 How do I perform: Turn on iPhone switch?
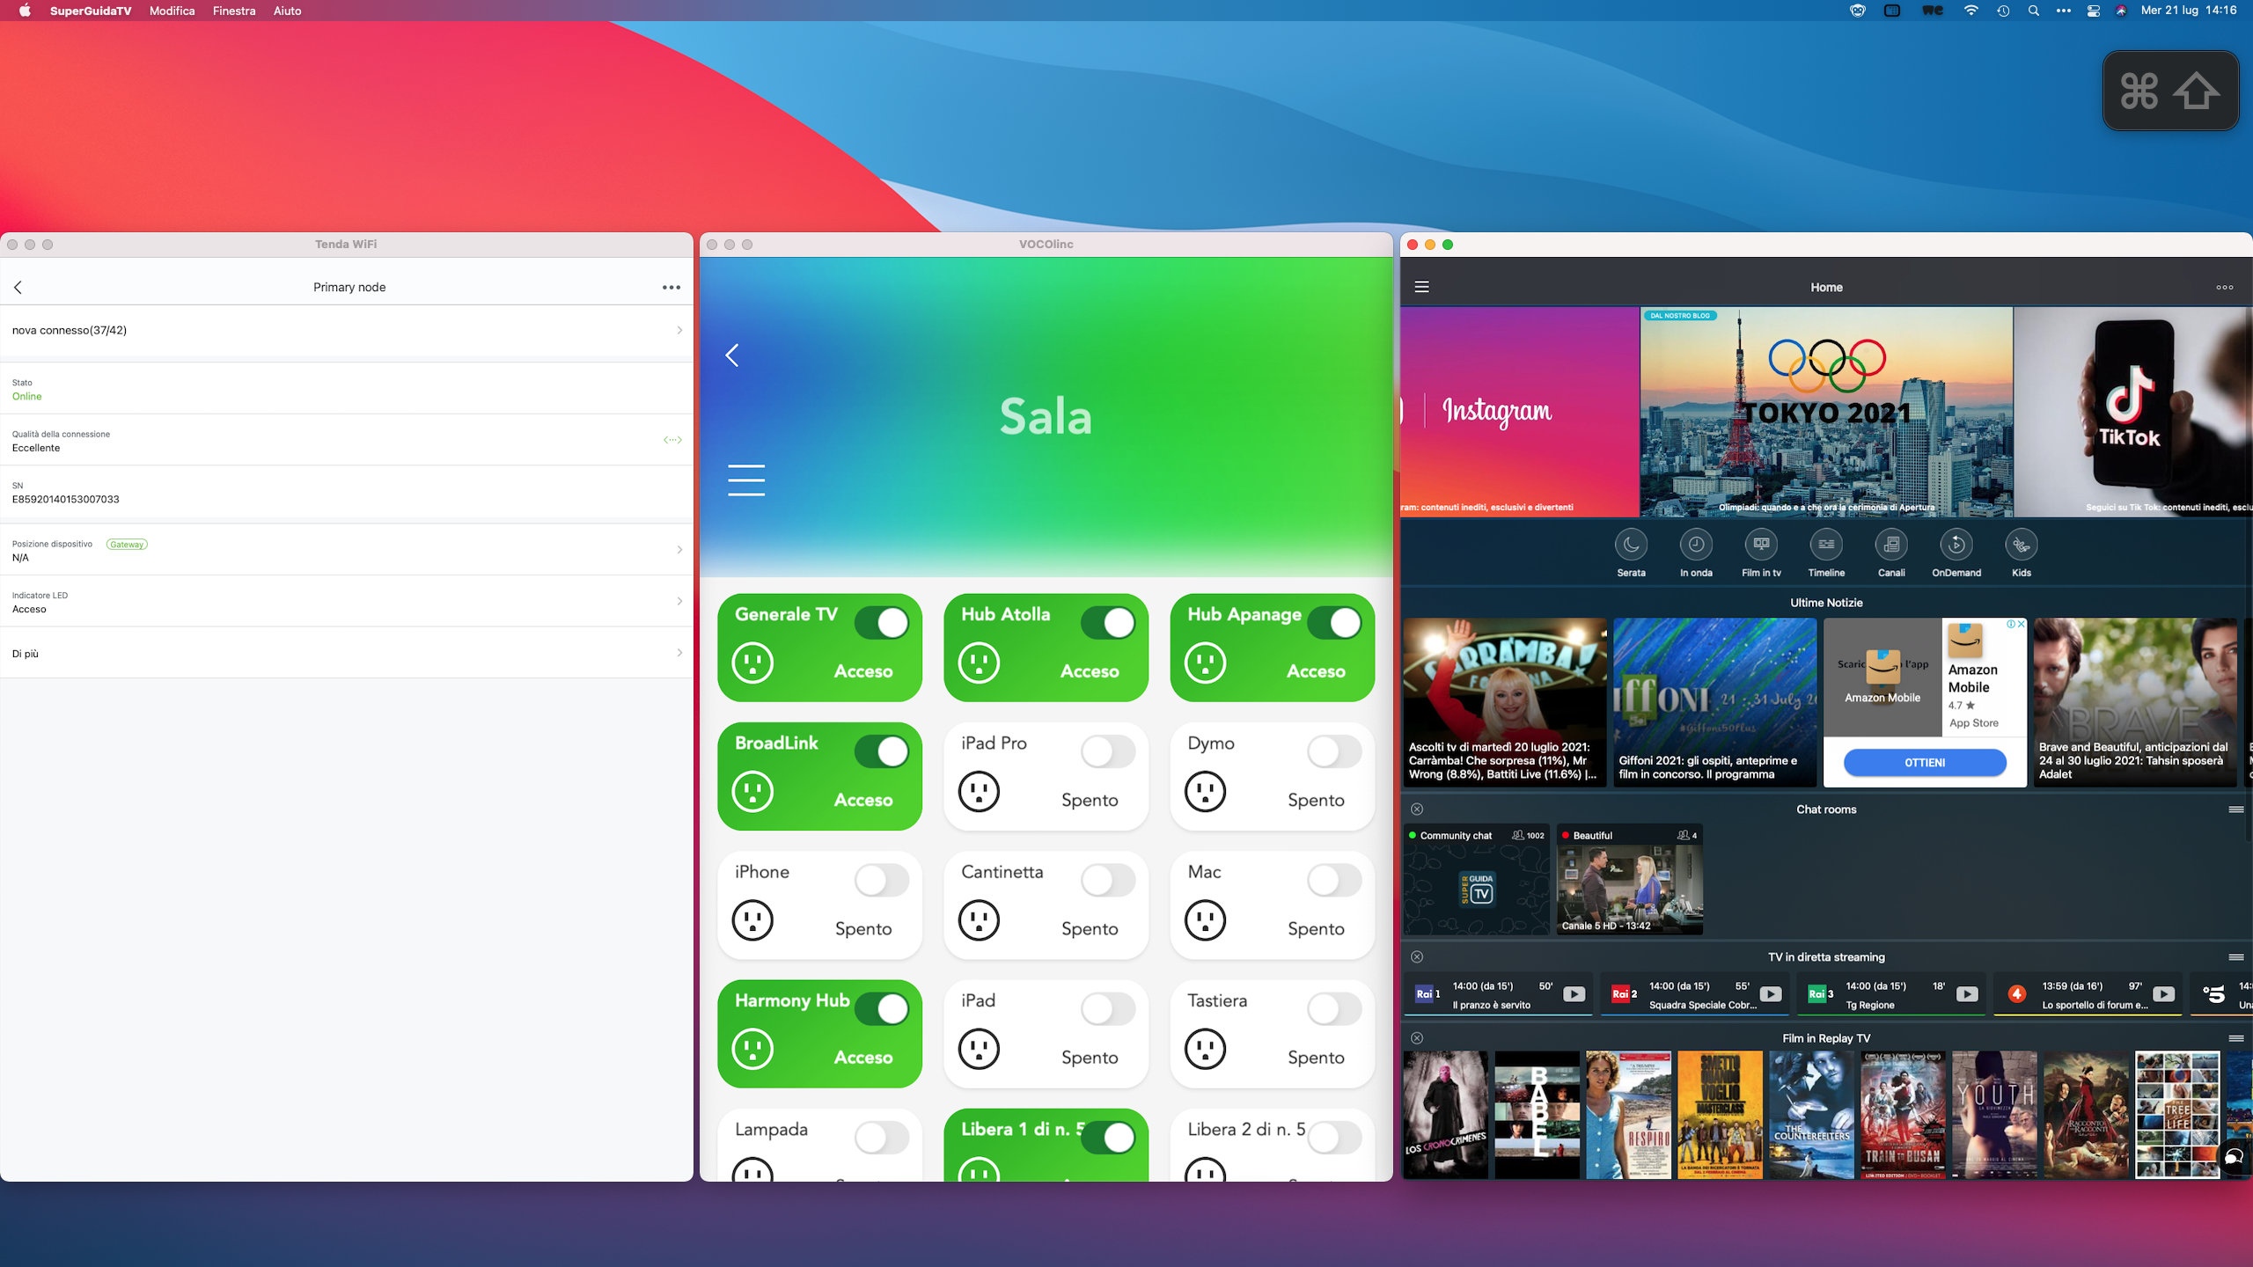pos(881,880)
